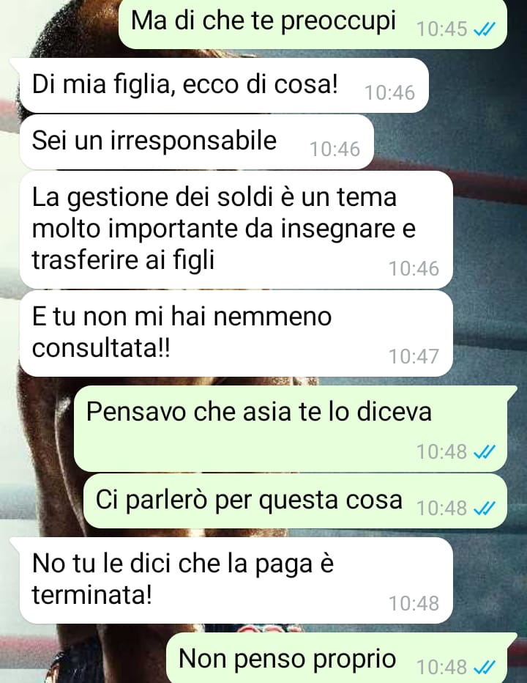This screenshot has width=527, height=683.
Task: Tap the double-check icon on 'Ci parlerò per questa cosa'
Action: [484, 509]
